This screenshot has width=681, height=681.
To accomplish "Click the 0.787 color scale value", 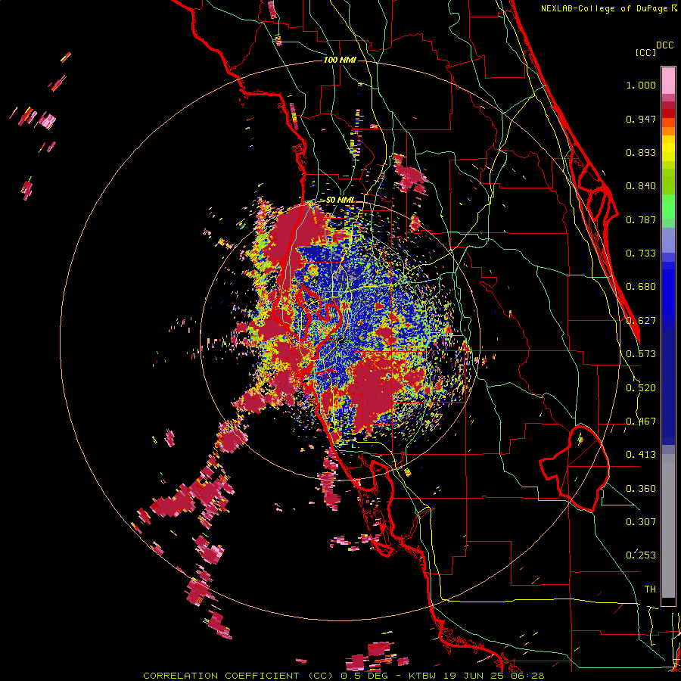I will 641,219.
